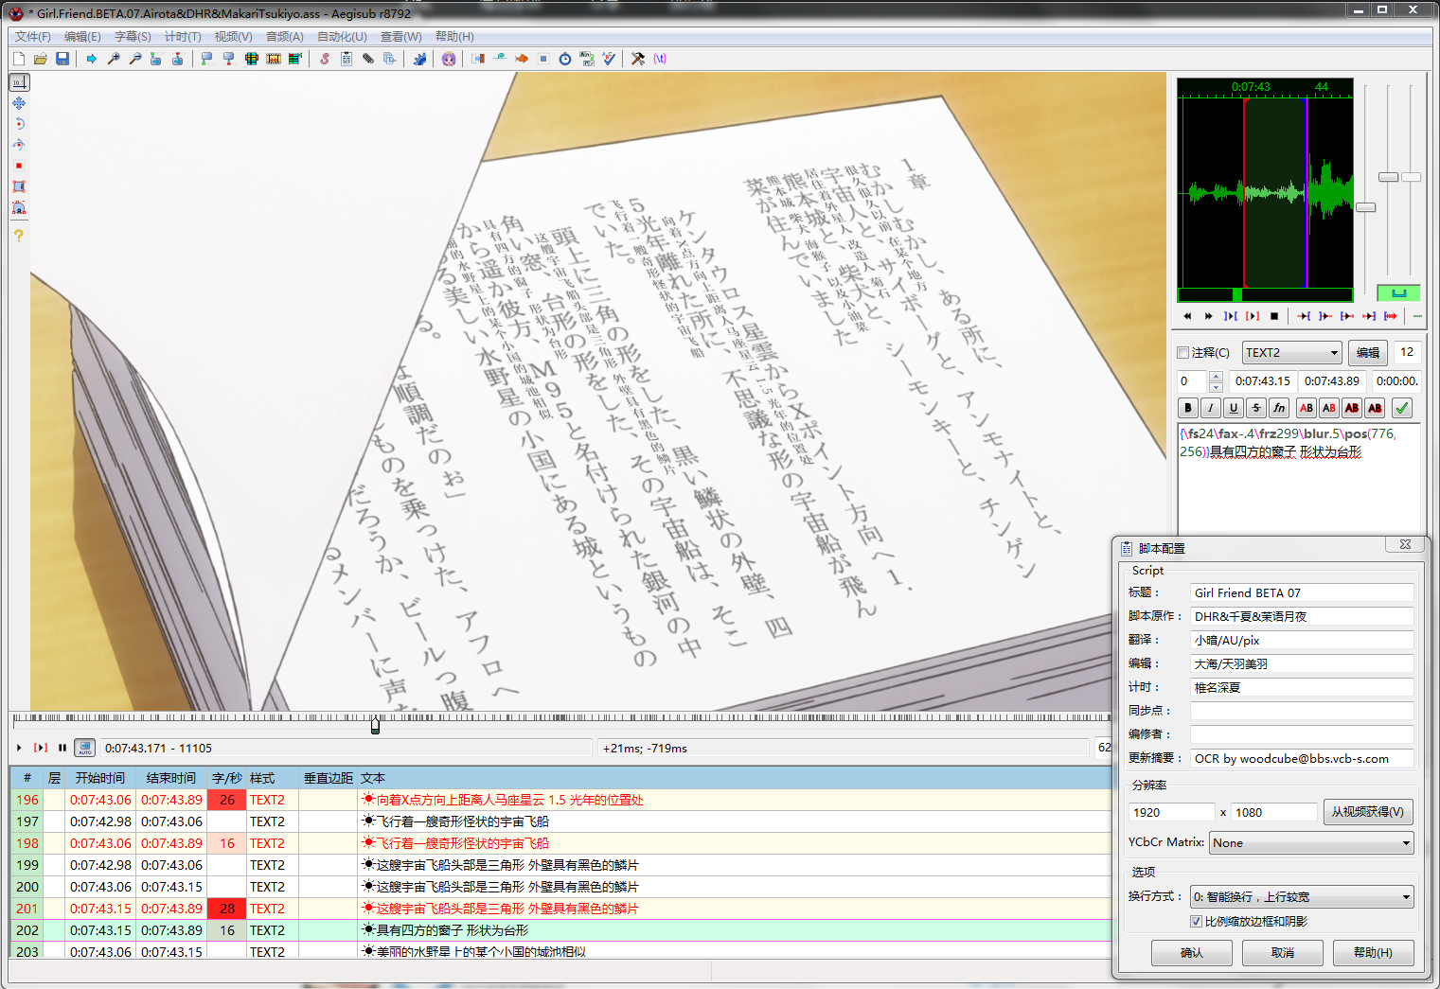Select the vector clip tool
This screenshot has width=1440, height=989.
point(19,207)
